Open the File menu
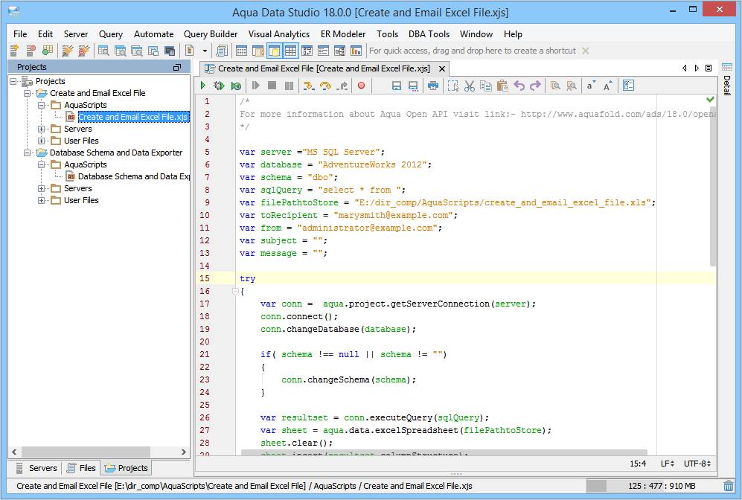 [x=20, y=34]
